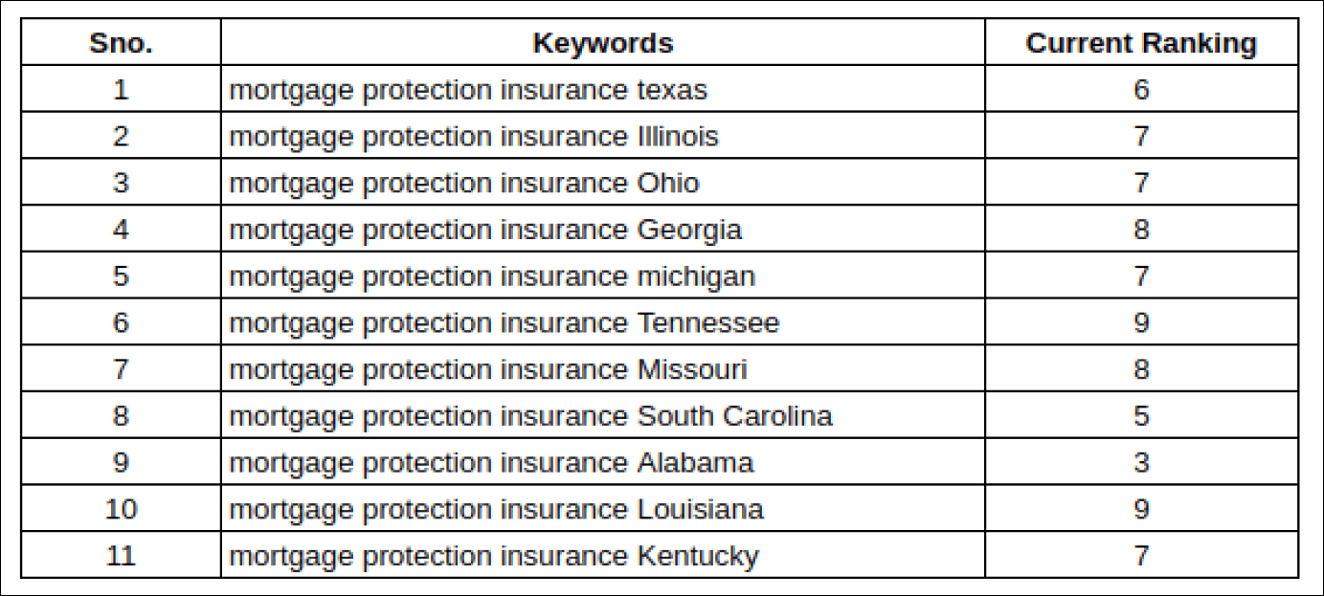Click the mortgage protection insurance texas cell
Screen dimensions: 1324x596
click(x=602, y=90)
